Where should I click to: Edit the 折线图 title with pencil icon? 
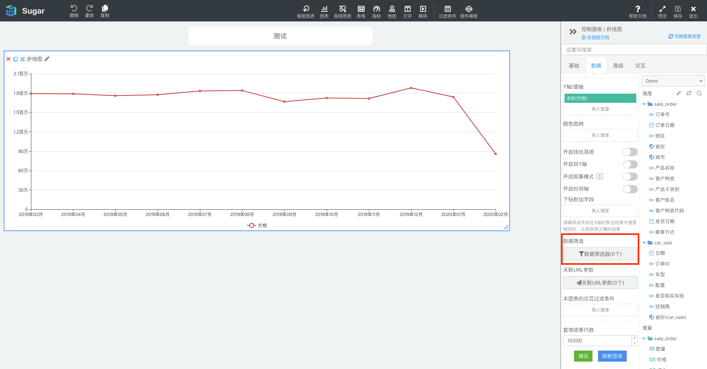click(x=47, y=59)
